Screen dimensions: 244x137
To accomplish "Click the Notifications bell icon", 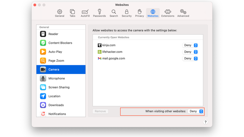I will [x=43, y=114].
